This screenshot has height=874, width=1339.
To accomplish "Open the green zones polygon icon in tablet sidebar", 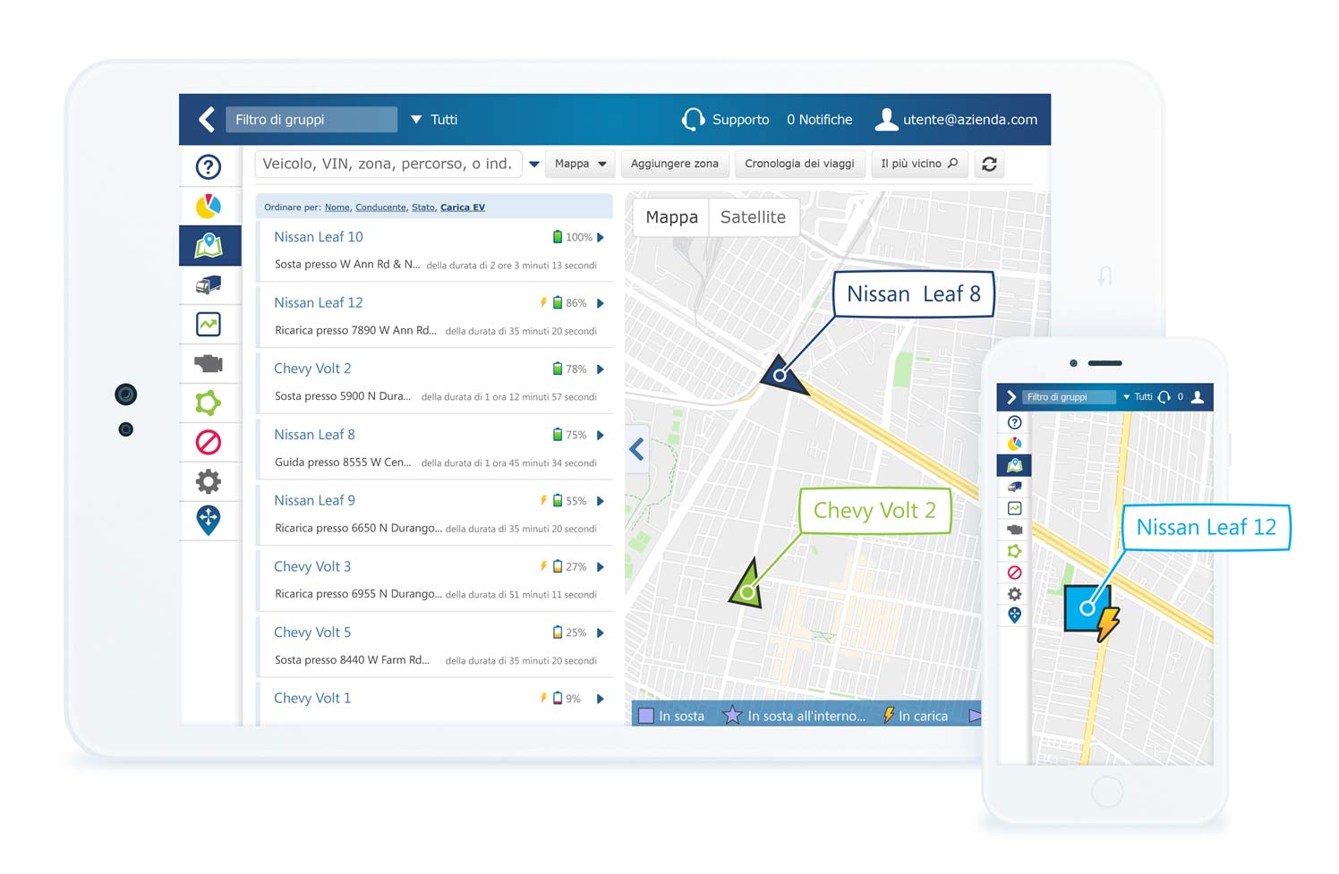I will [x=209, y=403].
